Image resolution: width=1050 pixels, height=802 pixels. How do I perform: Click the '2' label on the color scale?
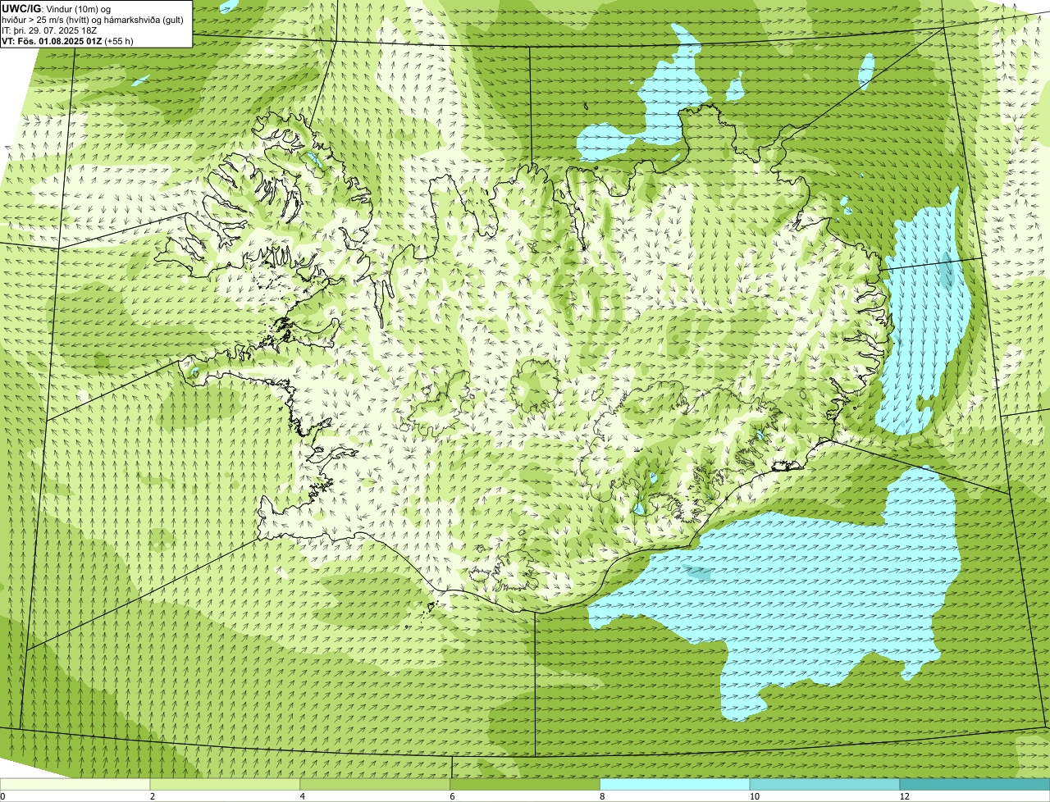[152, 796]
